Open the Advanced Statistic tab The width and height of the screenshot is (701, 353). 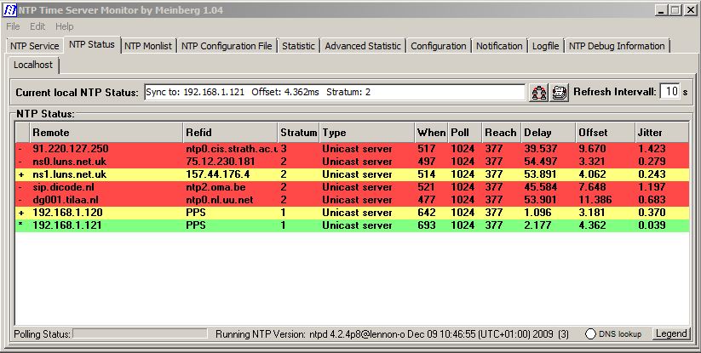363,46
